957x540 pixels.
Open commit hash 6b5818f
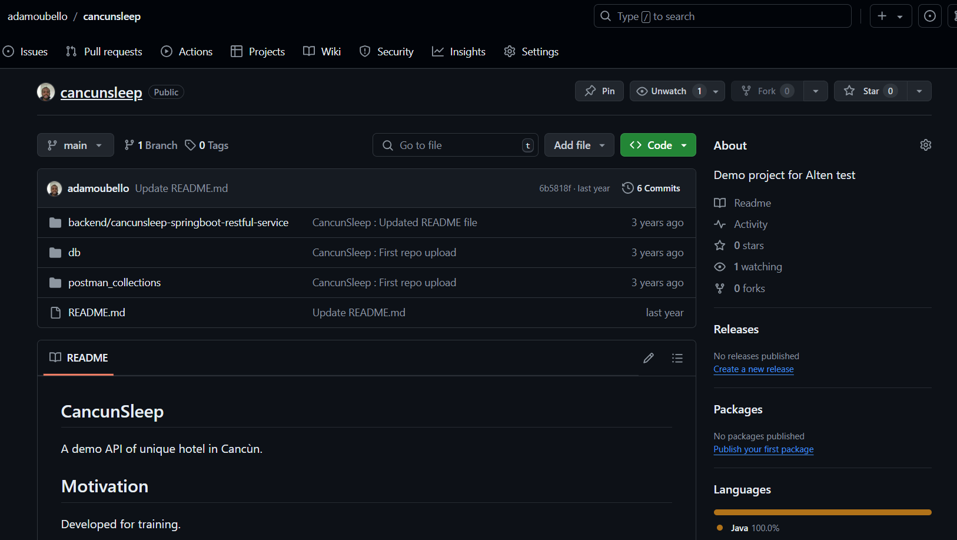555,188
